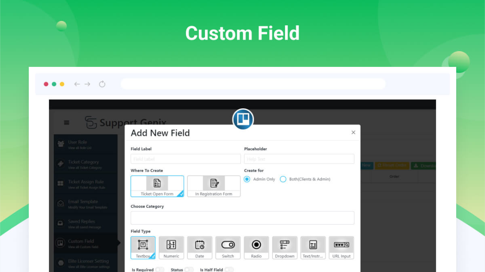The image size is (485, 272).
Task: Reload the page with the refresh icon
Action: point(102,84)
